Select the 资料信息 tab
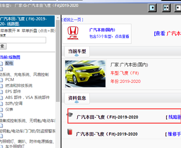Image resolution: width=181 pixels, height=148 pixels. click(77, 99)
